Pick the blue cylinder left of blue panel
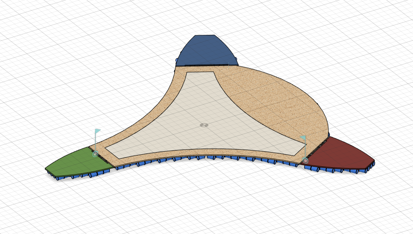The image size is (413, 234). click(176, 60)
